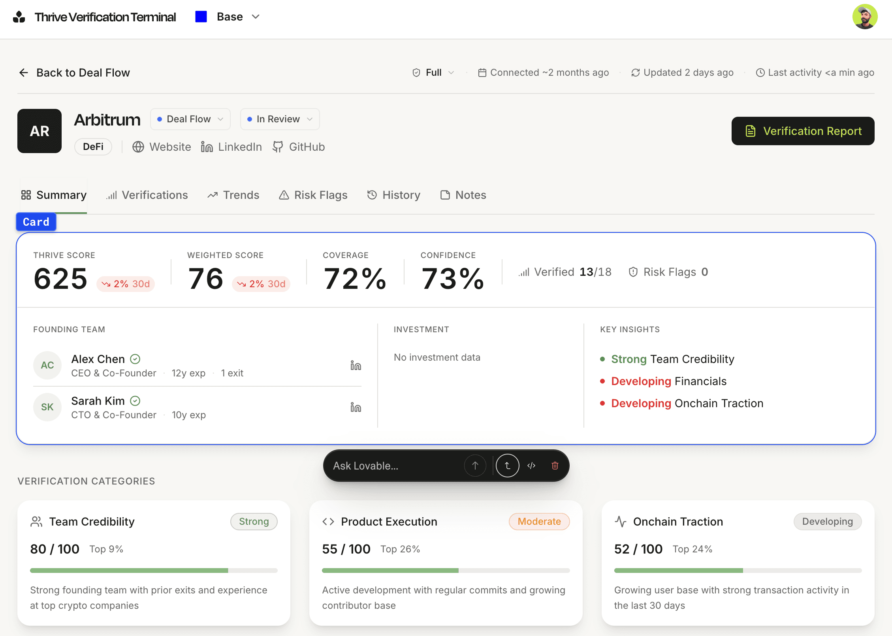Click the Ask Lovable input field
This screenshot has height=636, width=892.
pos(395,466)
